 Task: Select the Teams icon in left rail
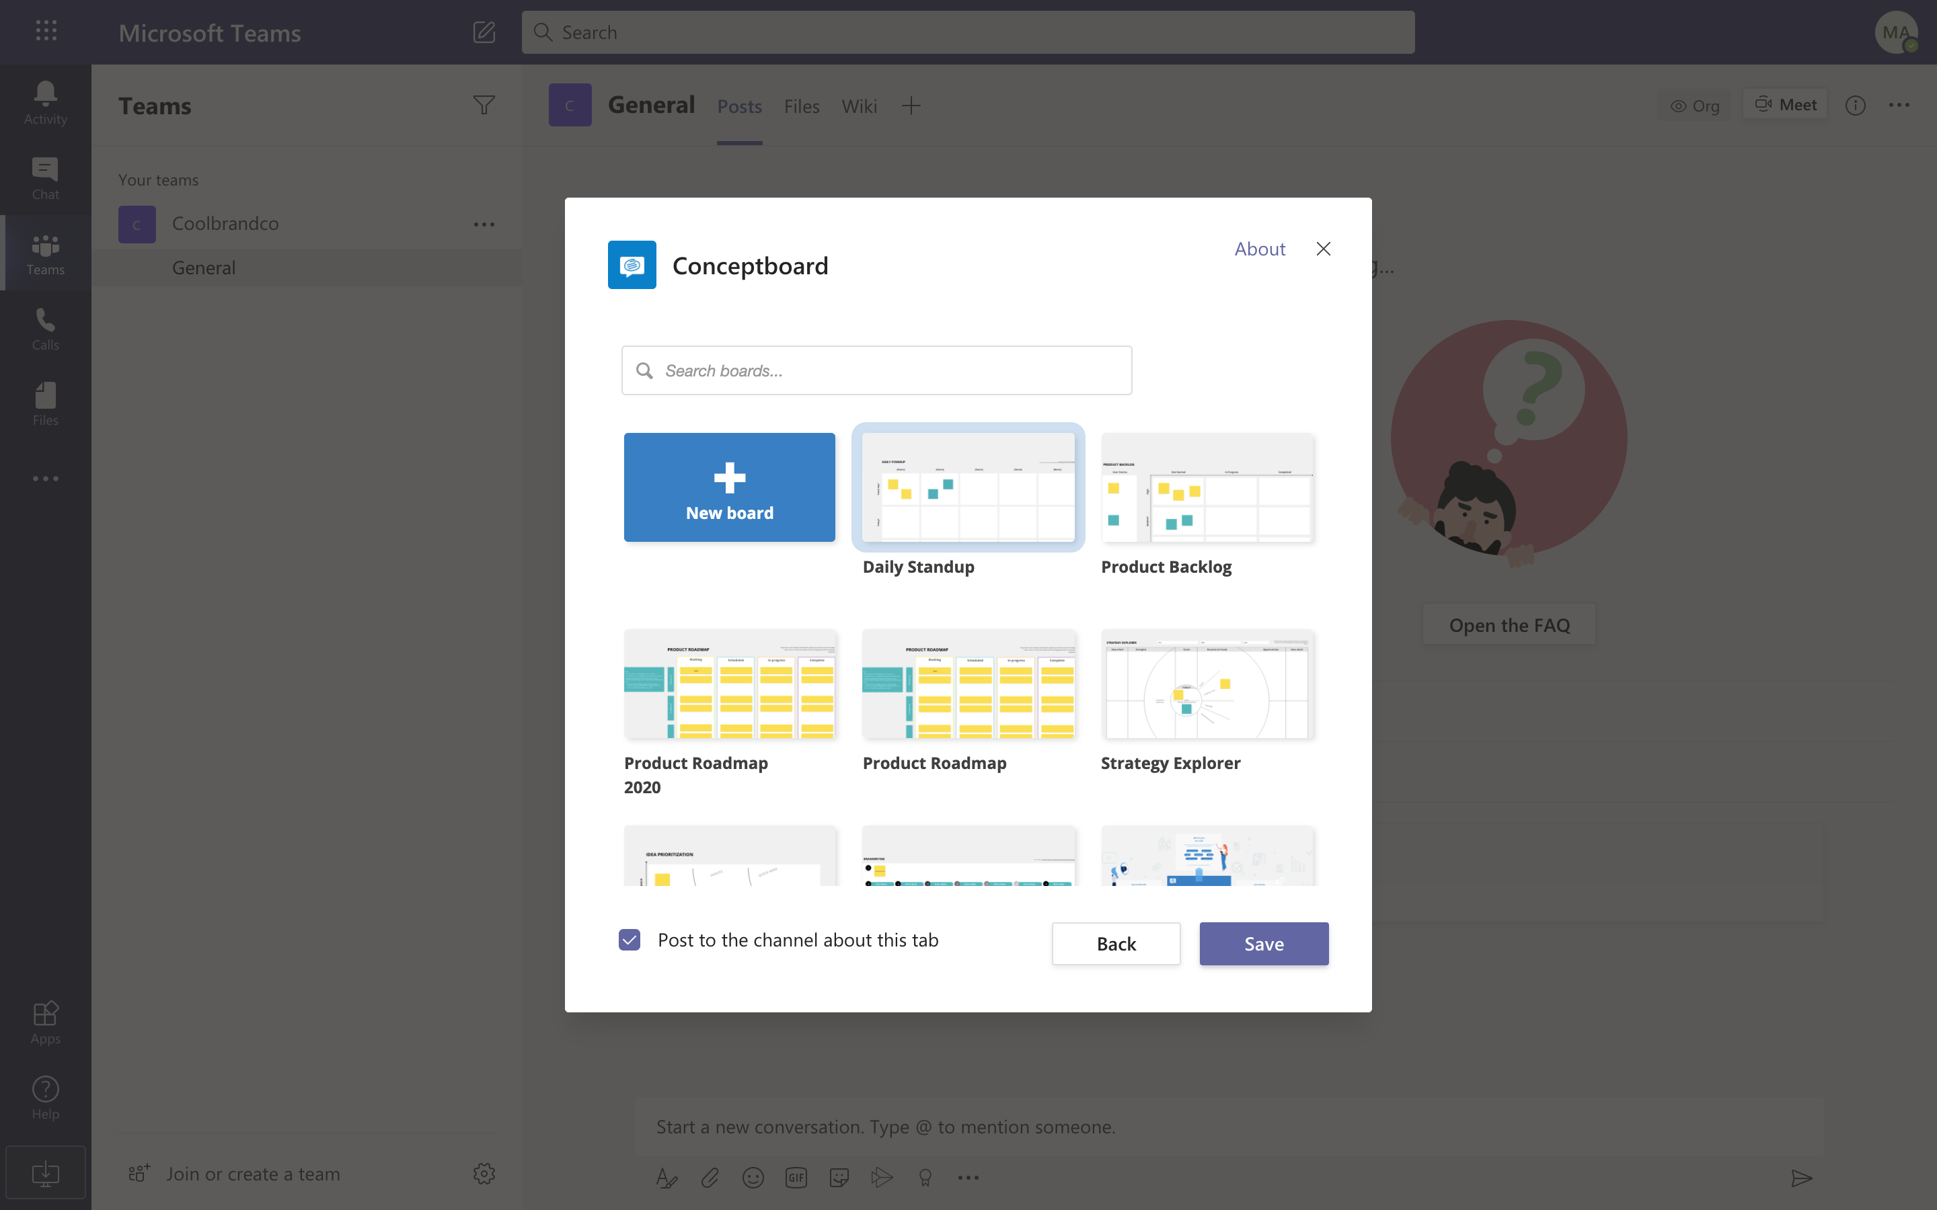(46, 253)
